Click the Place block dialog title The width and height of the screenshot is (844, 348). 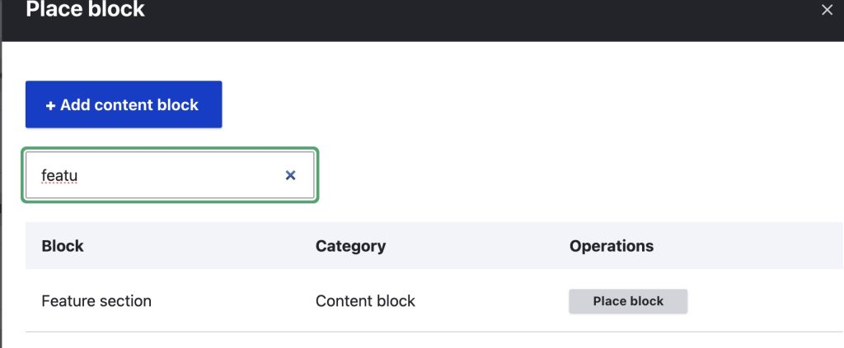(x=86, y=11)
